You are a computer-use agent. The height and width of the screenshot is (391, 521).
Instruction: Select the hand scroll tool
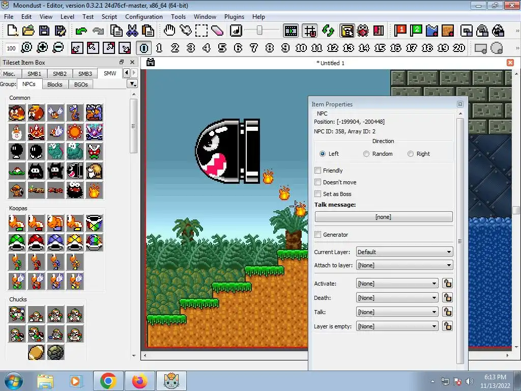click(169, 31)
